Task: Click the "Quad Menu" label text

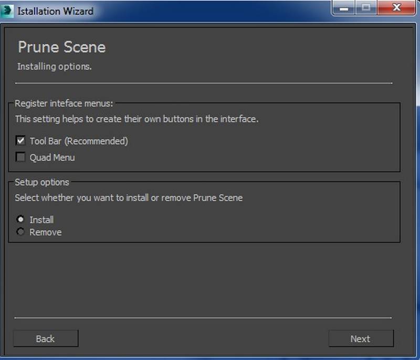Action: [52, 157]
